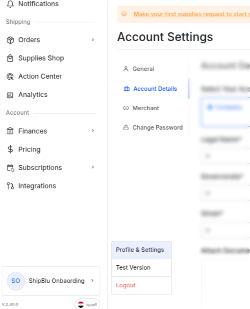The height and width of the screenshot is (309, 250).
Task: Click the Notifications bell icon
Action: click(x=10, y=4)
